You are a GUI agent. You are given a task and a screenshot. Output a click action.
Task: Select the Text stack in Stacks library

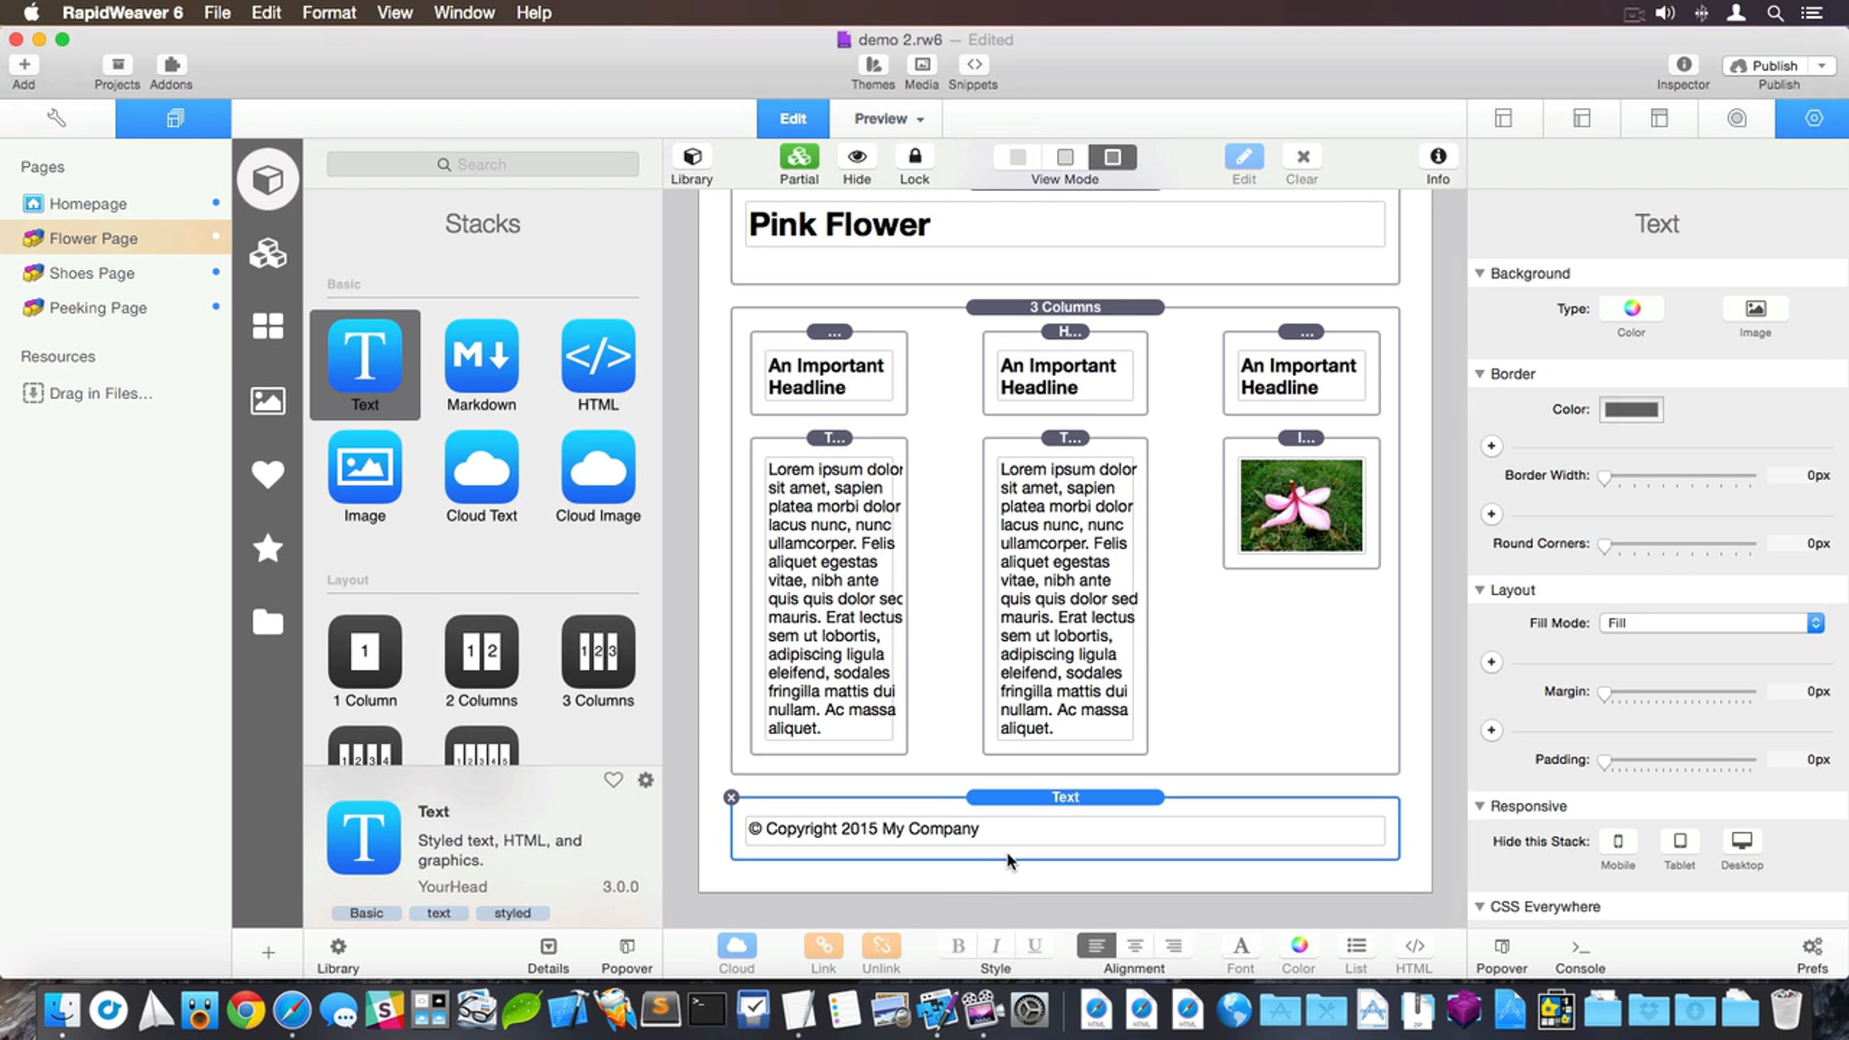coord(364,365)
